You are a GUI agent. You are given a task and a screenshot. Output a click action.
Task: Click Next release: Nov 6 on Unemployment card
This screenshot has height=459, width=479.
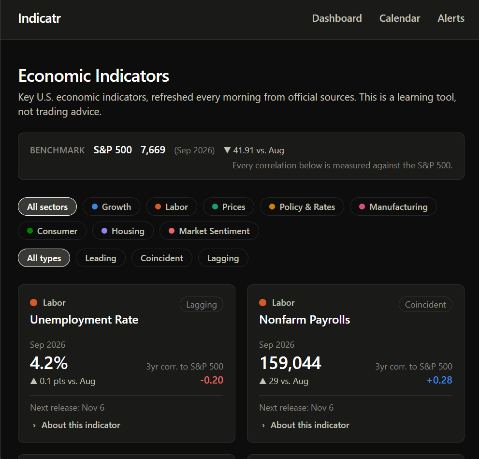tap(67, 408)
